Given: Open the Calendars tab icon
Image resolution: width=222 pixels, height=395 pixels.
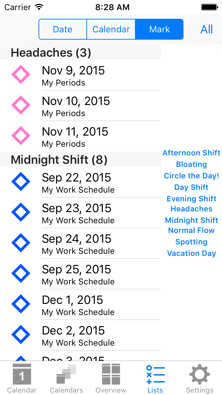Looking at the screenshot, I should 66,375.
